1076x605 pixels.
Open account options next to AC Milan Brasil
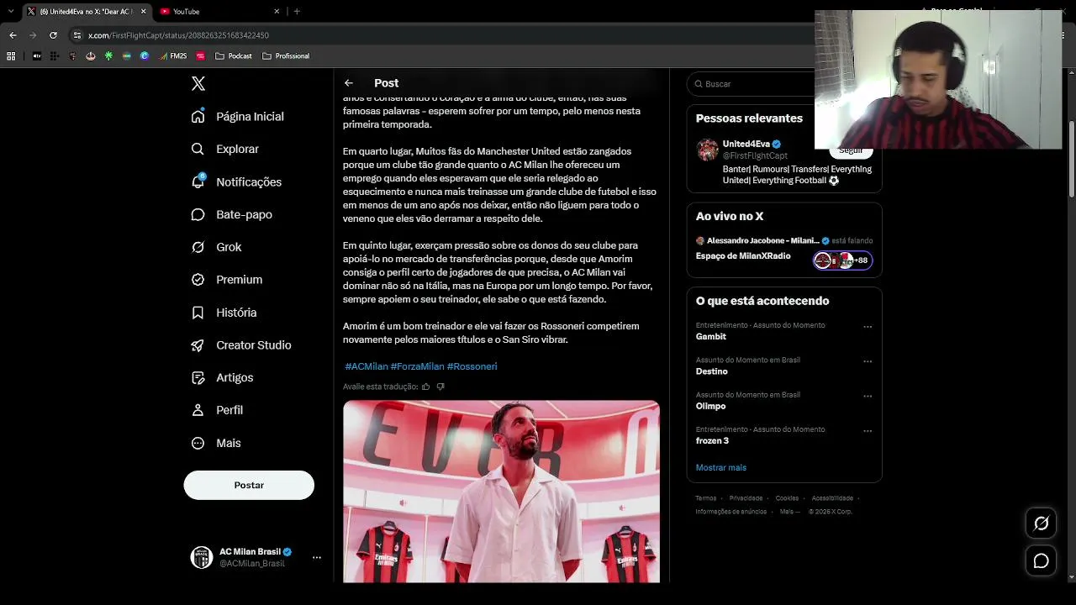pyautogui.click(x=317, y=557)
